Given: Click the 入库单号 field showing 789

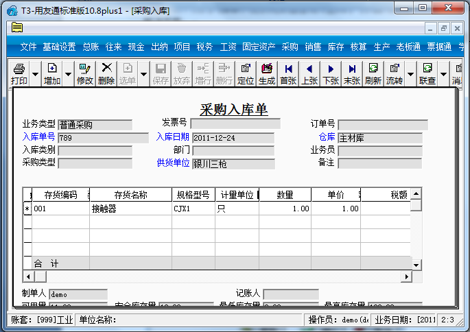Looking at the screenshot, I should (x=104, y=138).
